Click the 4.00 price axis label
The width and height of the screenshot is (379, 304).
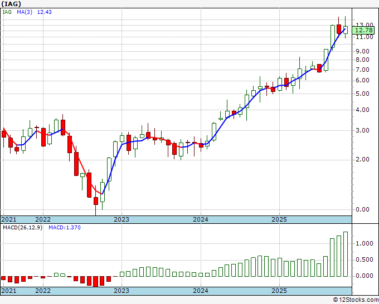[x=363, y=110]
